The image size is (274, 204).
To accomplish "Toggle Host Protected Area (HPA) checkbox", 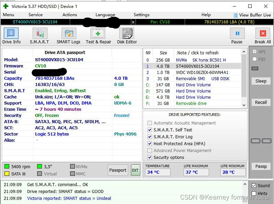I will point(150,144).
